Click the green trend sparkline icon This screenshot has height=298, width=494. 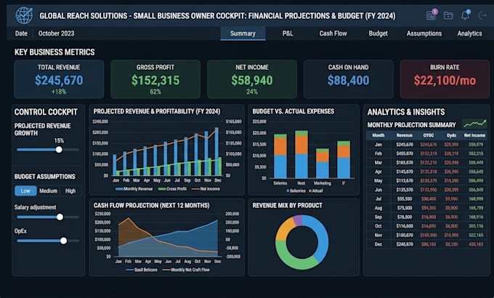pyautogui.click(x=475, y=124)
